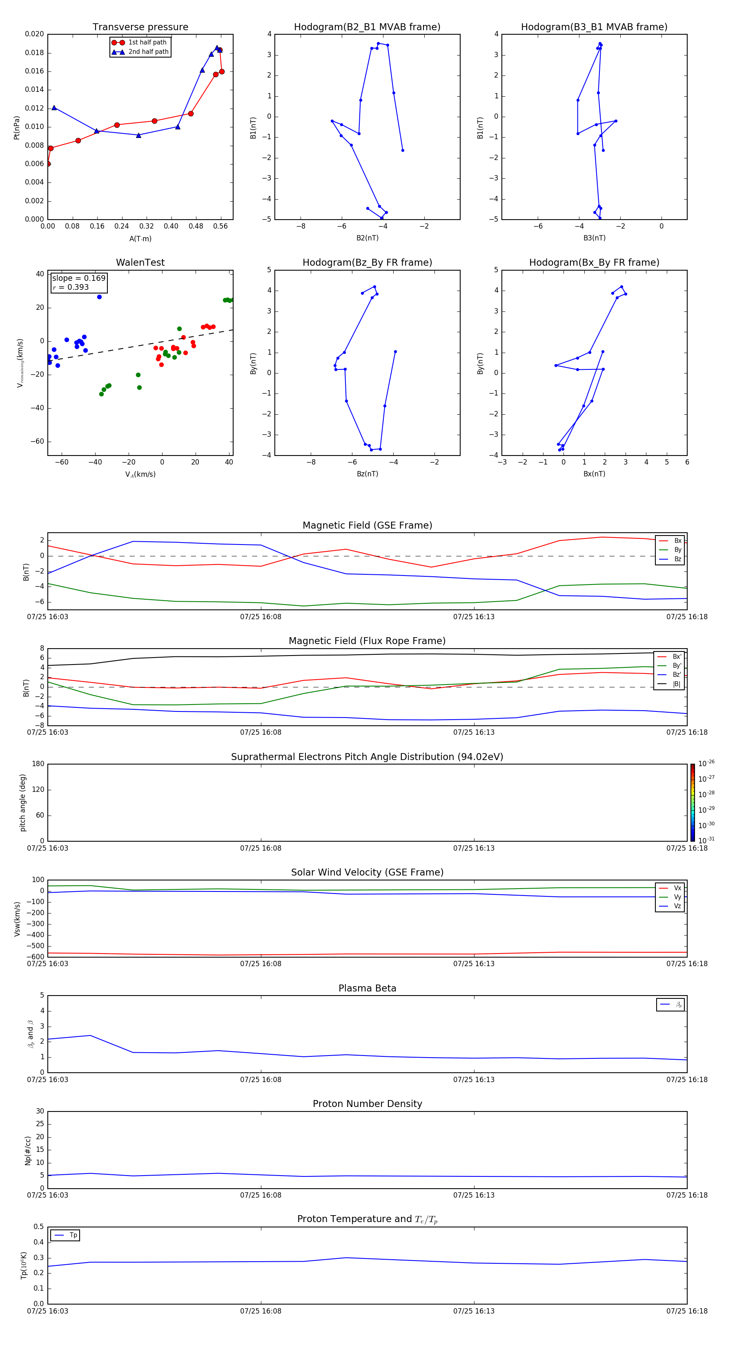Click the pitch angle colorbar scale
This screenshot has height=1347, width=735.
point(693,802)
